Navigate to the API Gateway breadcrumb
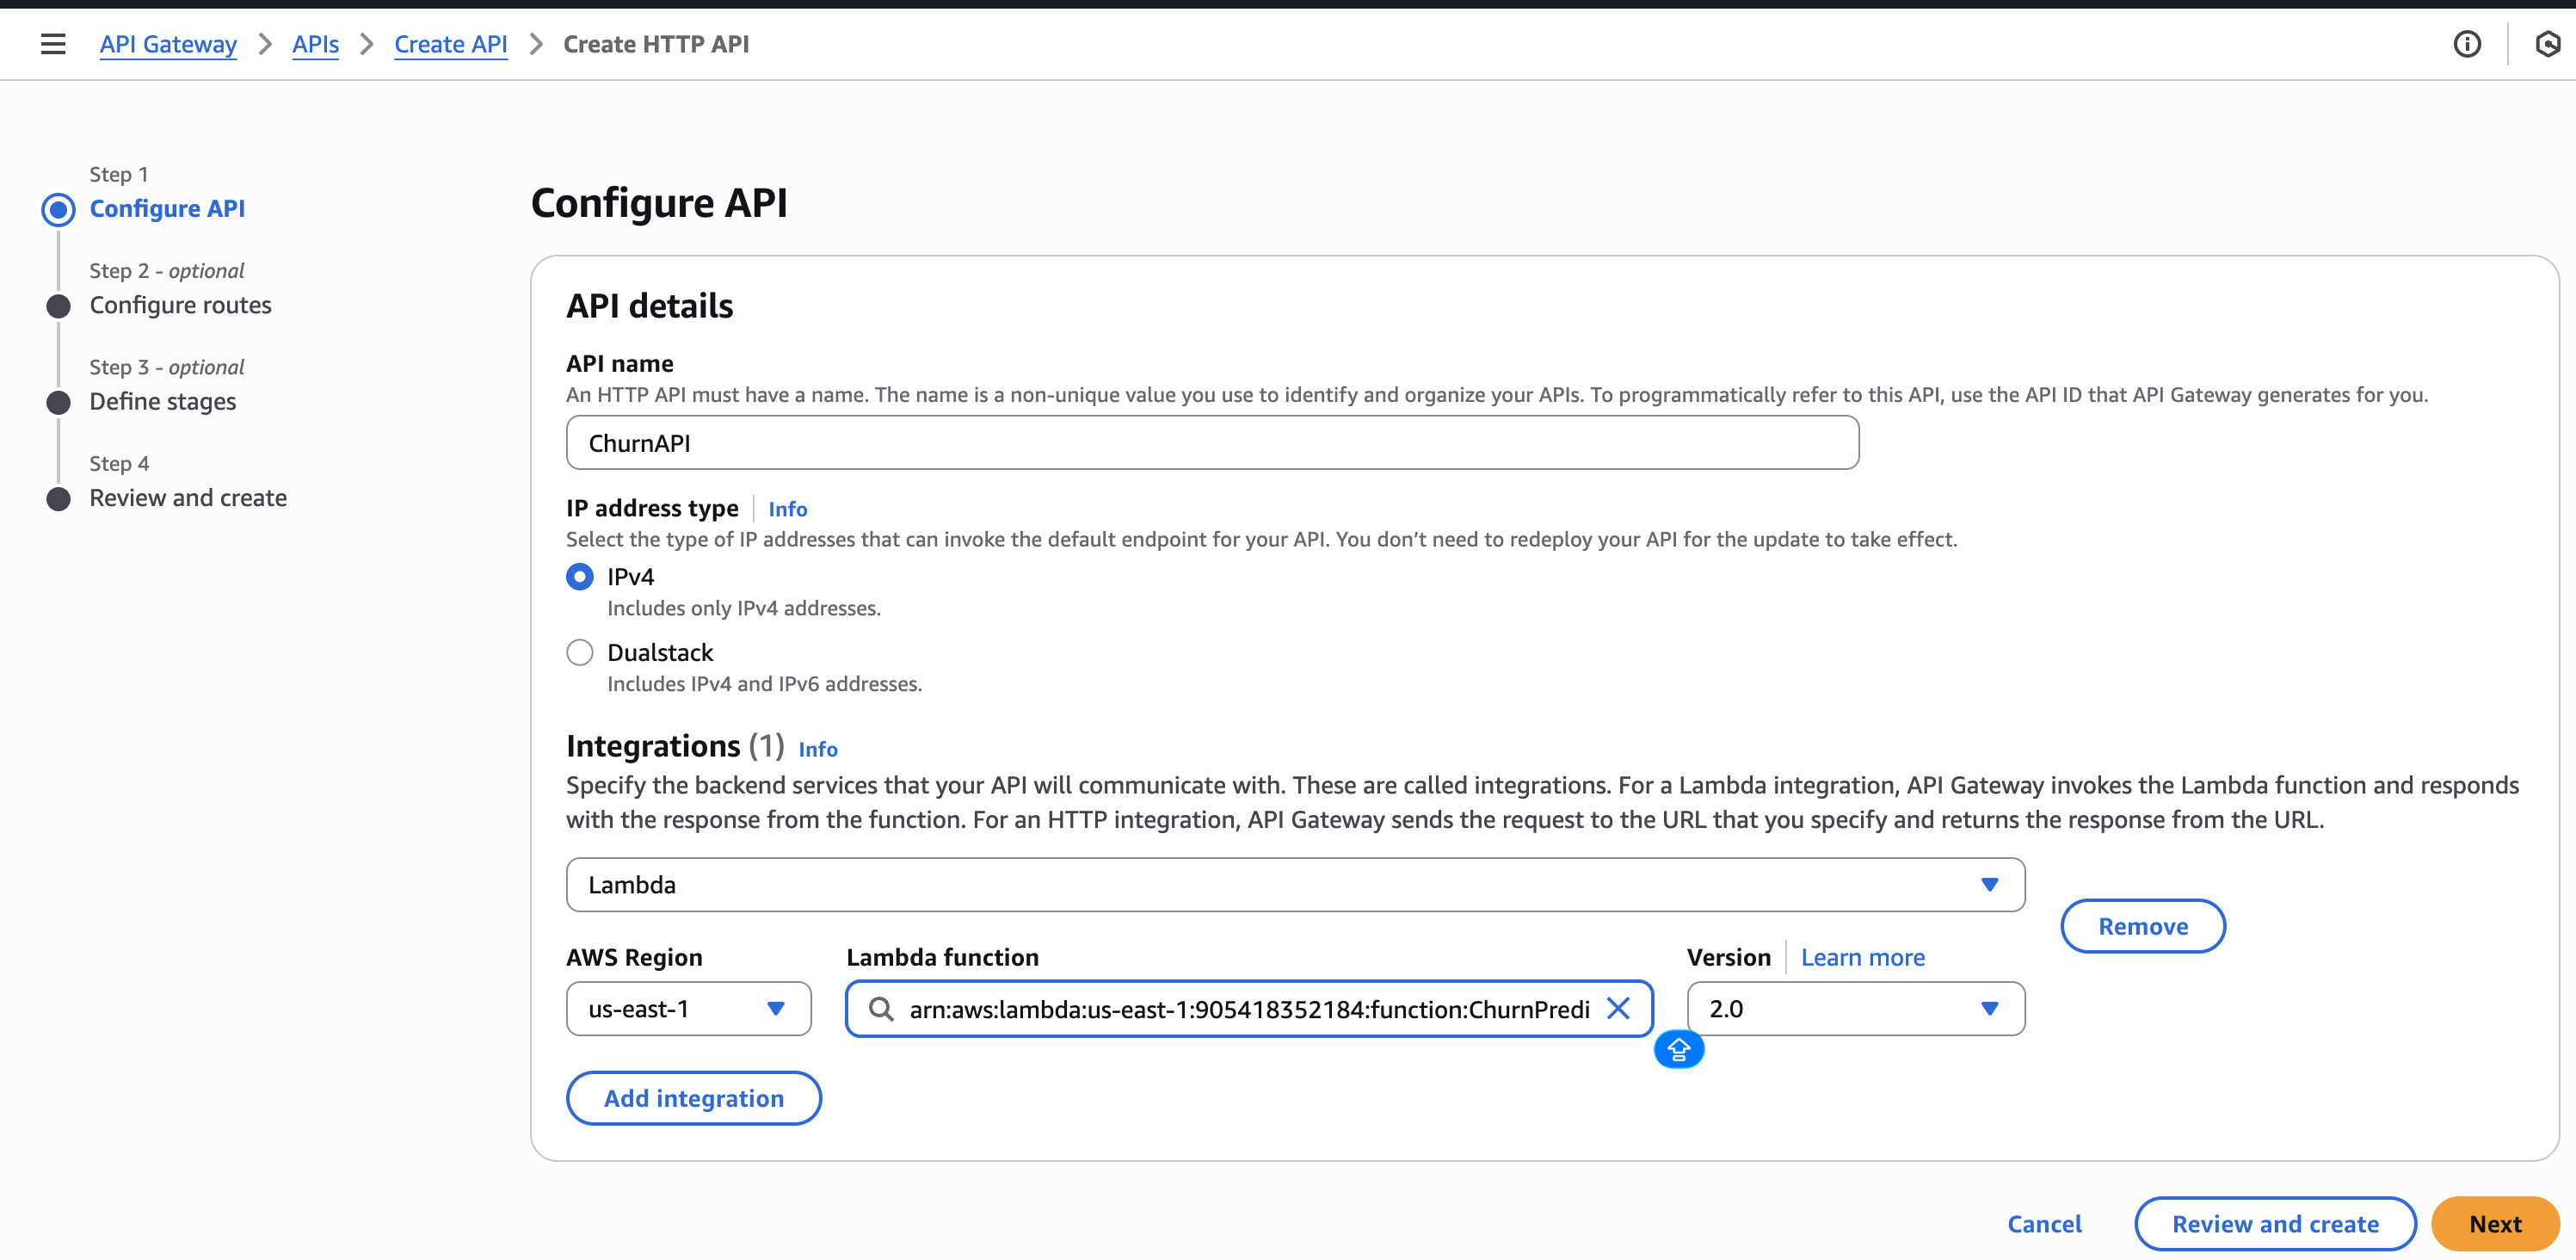Image resolution: width=2576 pixels, height=1260 pixels. point(168,44)
